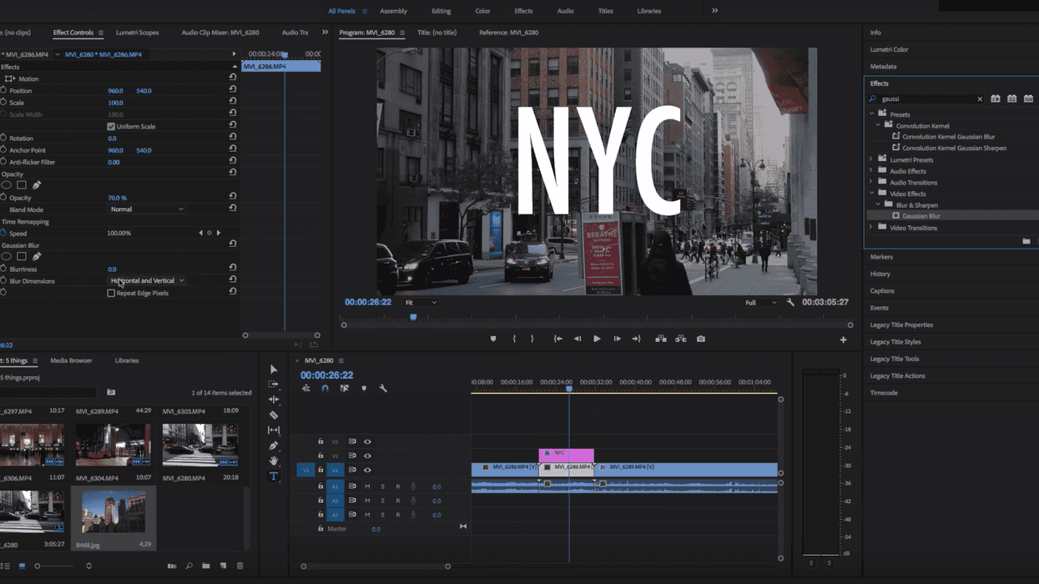The image size is (1039, 584).
Task: Open workspace overflow chevron menu
Action: tap(714, 11)
